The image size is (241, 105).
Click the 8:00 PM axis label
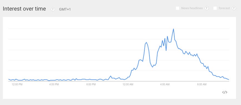91,84
